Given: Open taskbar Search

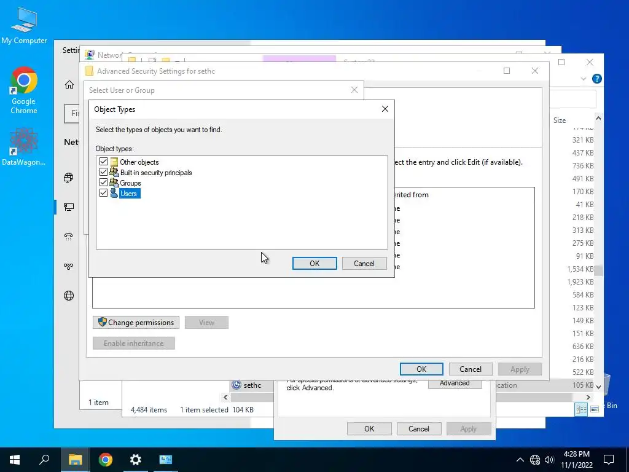Looking at the screenshot, I should pyautogui.click(x=44, y=460).
